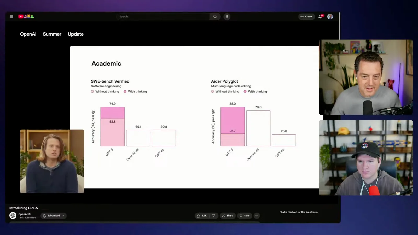The height and width of the screenshot is (235, 418).
Task: Focus the Search input field
Action: pos(163,16)
